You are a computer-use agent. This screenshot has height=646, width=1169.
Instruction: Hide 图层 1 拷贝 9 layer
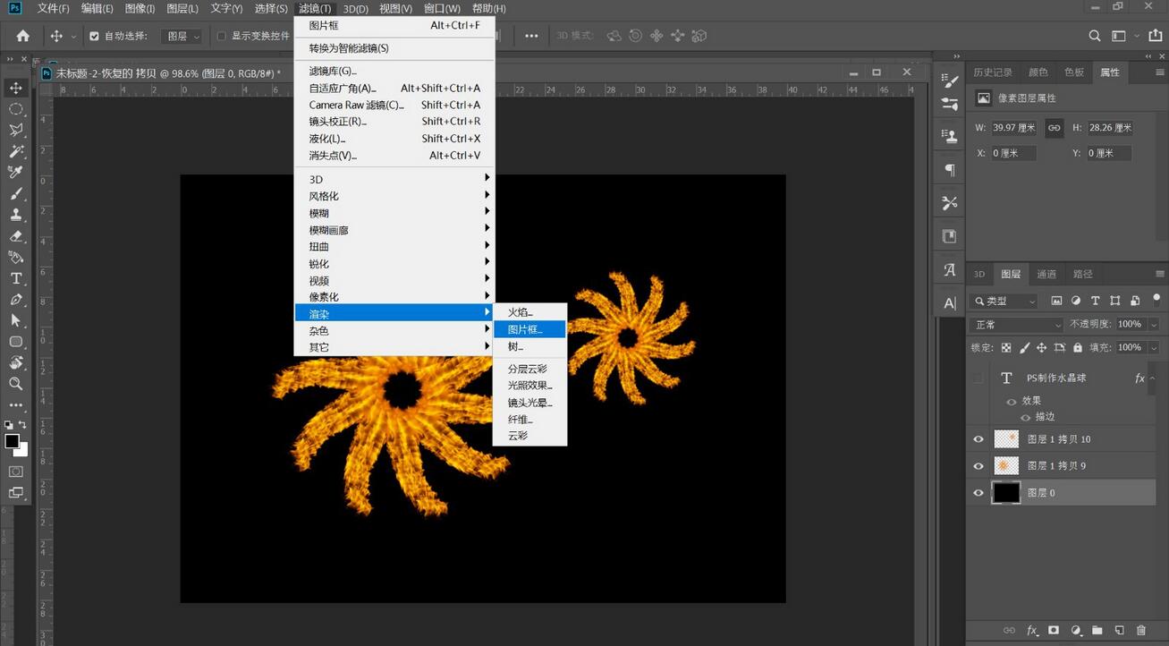click(978, 466)
